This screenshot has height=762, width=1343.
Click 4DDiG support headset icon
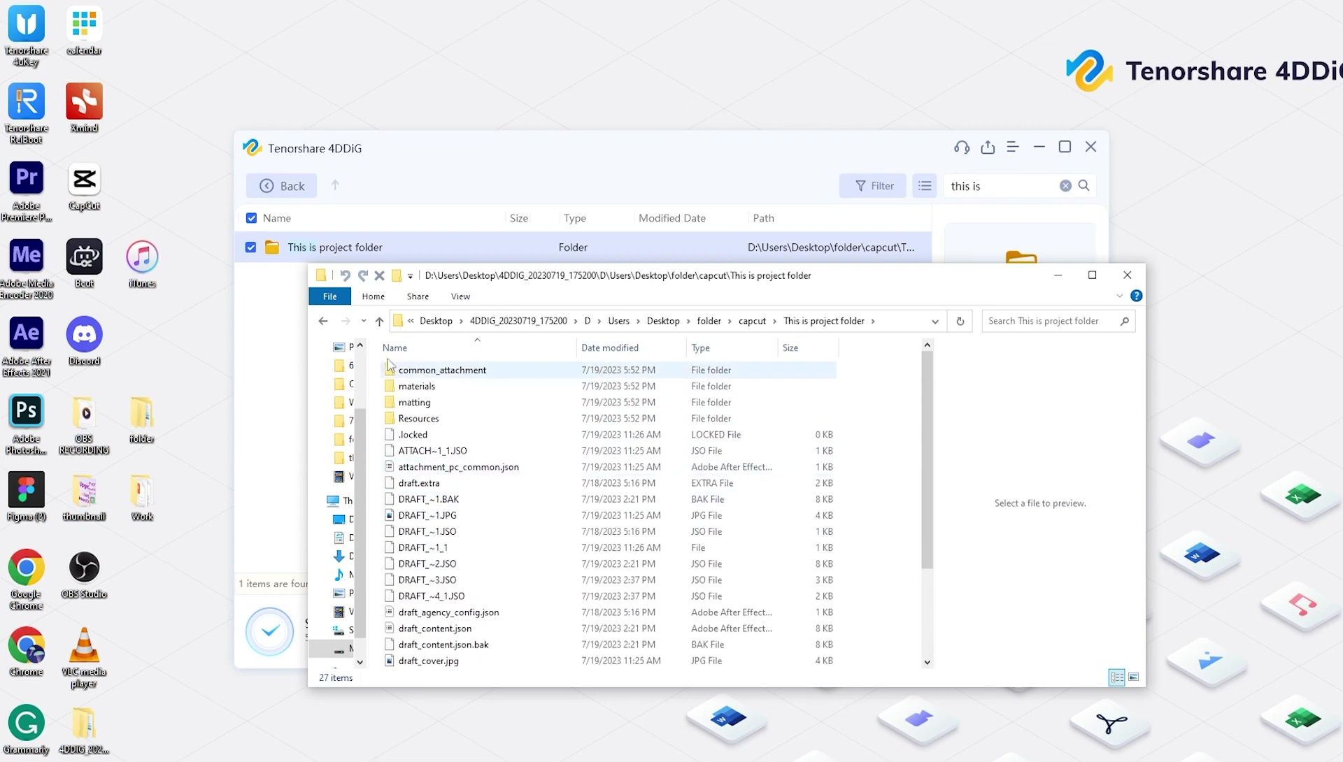[962, 147]
